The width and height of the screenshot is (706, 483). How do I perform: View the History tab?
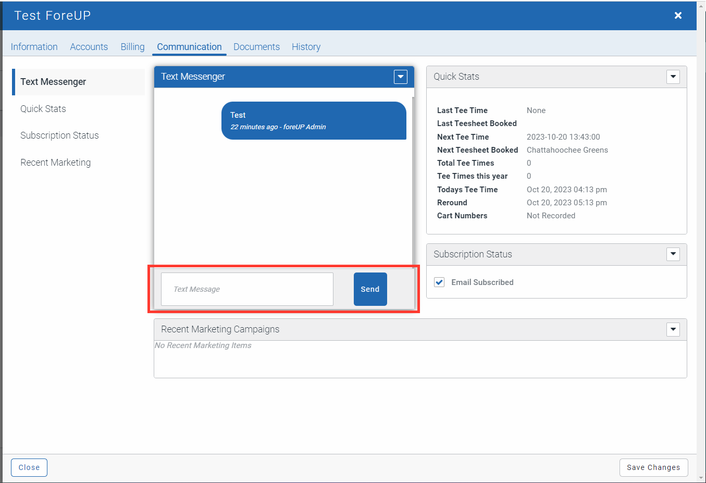pos(306,47)
